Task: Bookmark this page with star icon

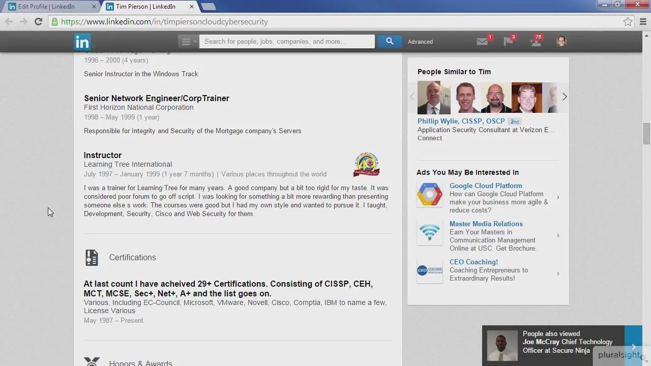Action: tap(628, 22)
